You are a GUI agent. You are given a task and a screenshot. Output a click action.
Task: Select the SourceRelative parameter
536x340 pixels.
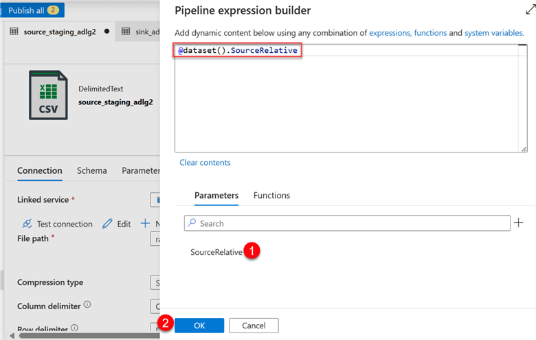pyautogui.click(x=216, y=252)
